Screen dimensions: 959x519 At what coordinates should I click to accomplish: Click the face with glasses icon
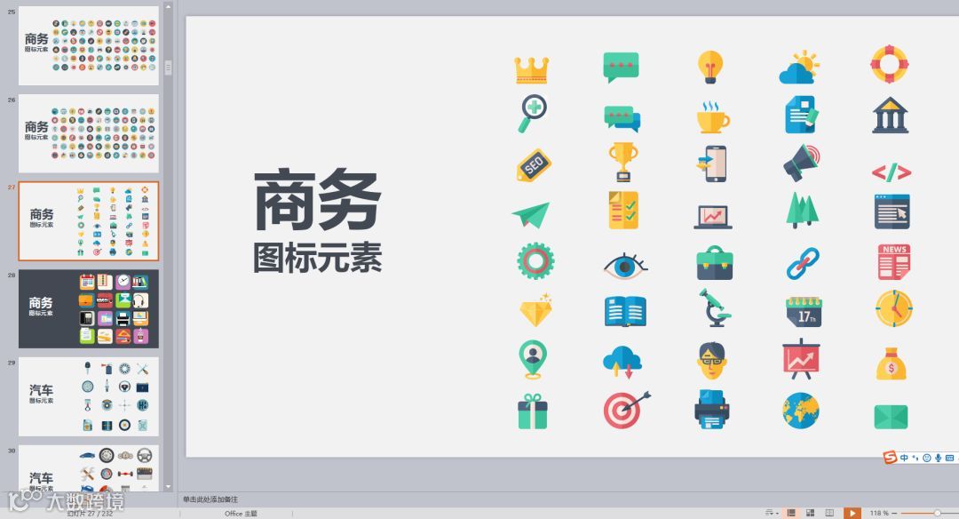712,361
